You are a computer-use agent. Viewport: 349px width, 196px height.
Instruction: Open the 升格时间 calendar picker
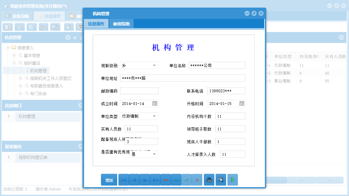tap(241, 103)
